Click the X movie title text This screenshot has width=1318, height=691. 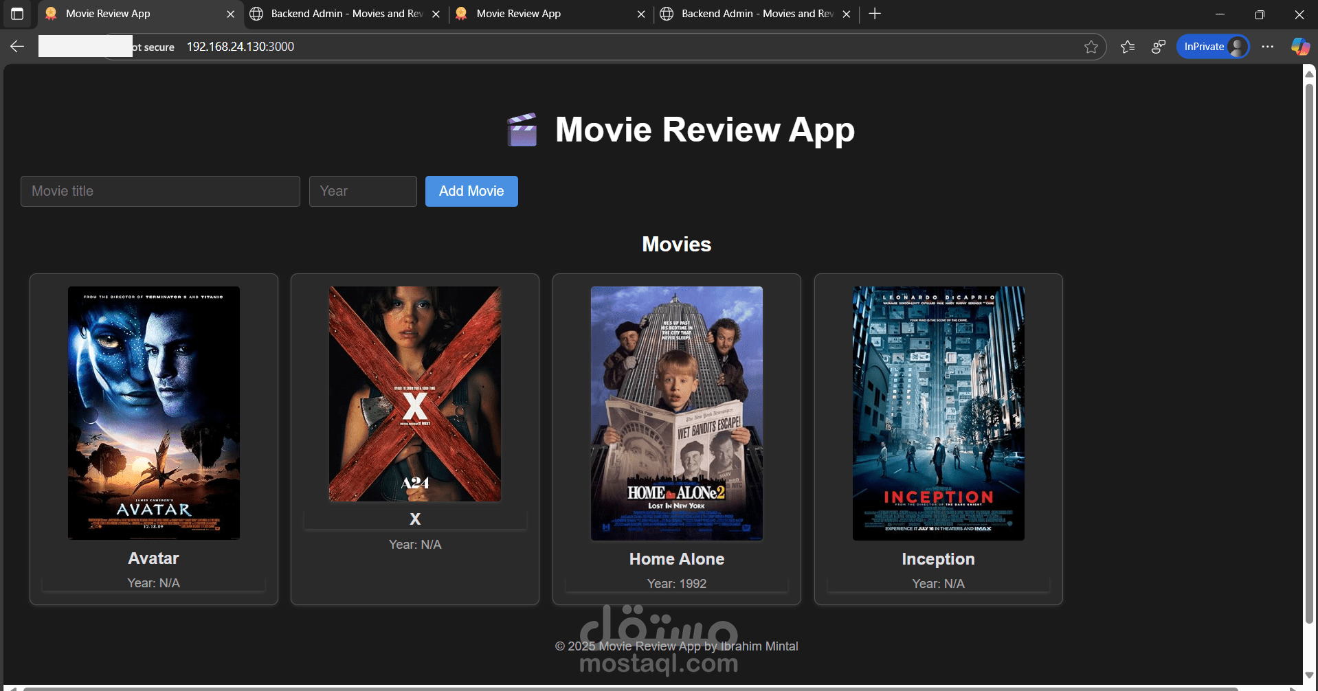click(415, 519)
